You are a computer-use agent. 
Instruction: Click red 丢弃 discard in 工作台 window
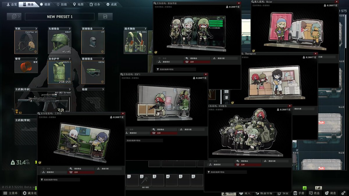click(x=81, y=172)
